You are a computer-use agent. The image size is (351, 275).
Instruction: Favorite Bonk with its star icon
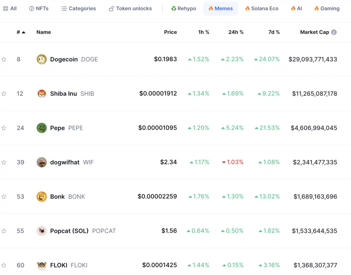[4, 197]
